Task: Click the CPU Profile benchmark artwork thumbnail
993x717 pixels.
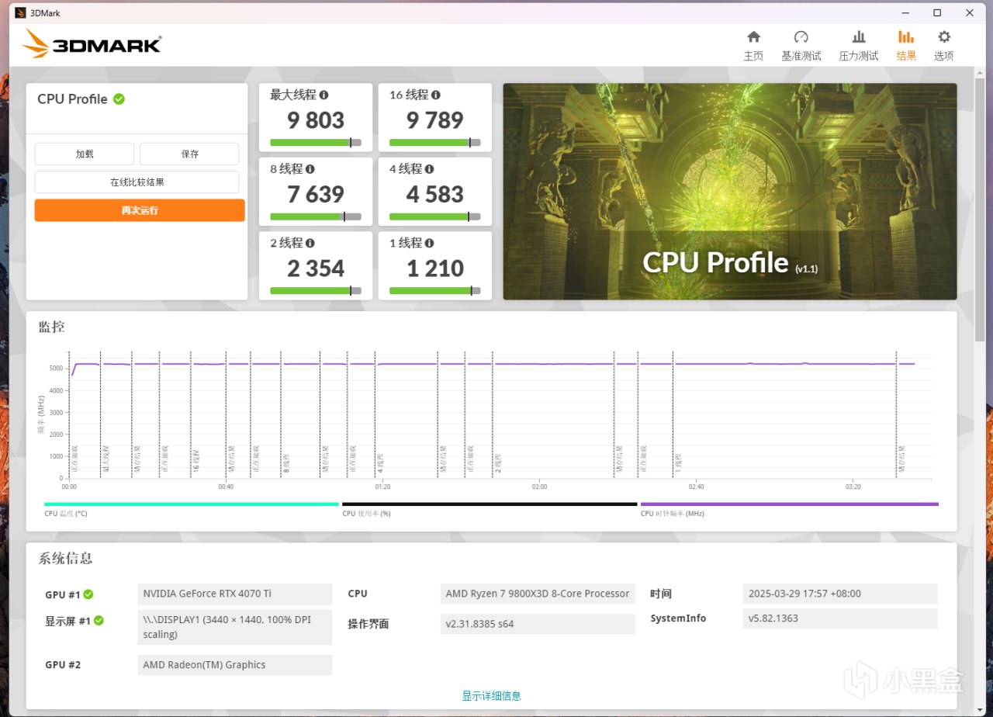Action: click(730, 192)
